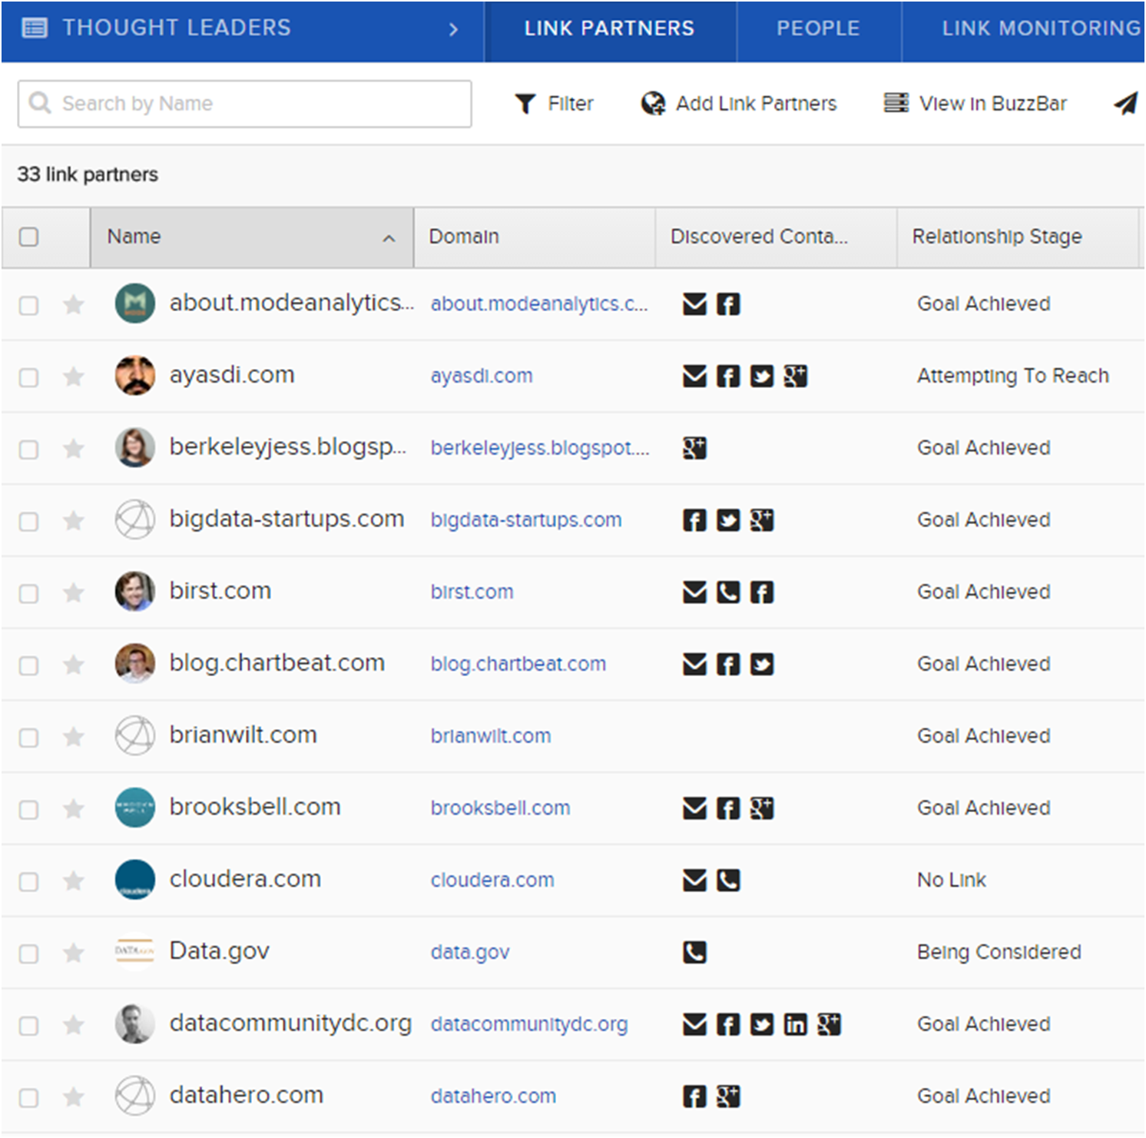The image size is (1146, 1138).
Task: Switch to the People tab
Action: [818, 28]
